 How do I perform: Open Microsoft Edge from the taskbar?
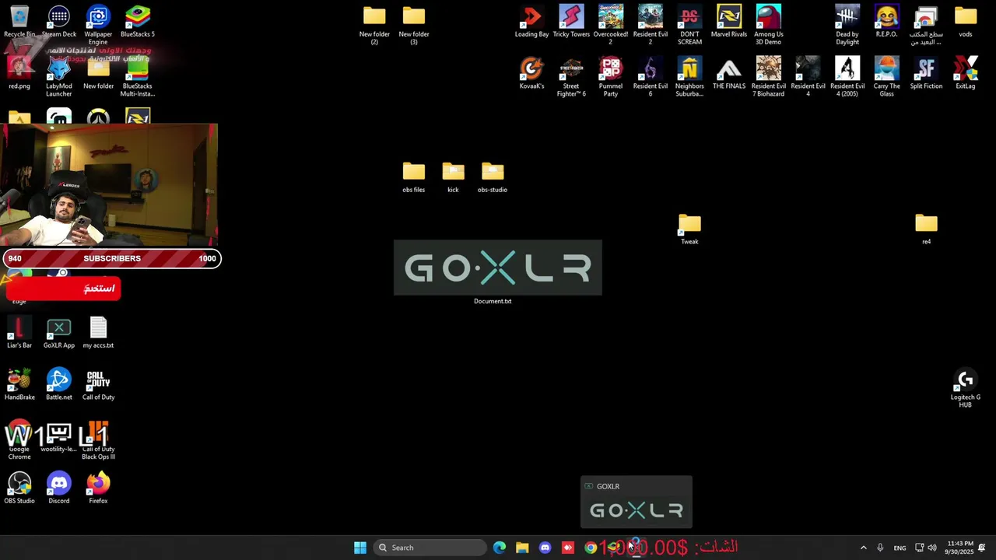(x=500, y=548)
